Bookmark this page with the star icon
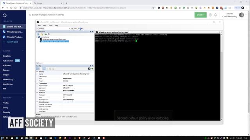Viewport: 250px width, 140px height. tap(154, 8)
